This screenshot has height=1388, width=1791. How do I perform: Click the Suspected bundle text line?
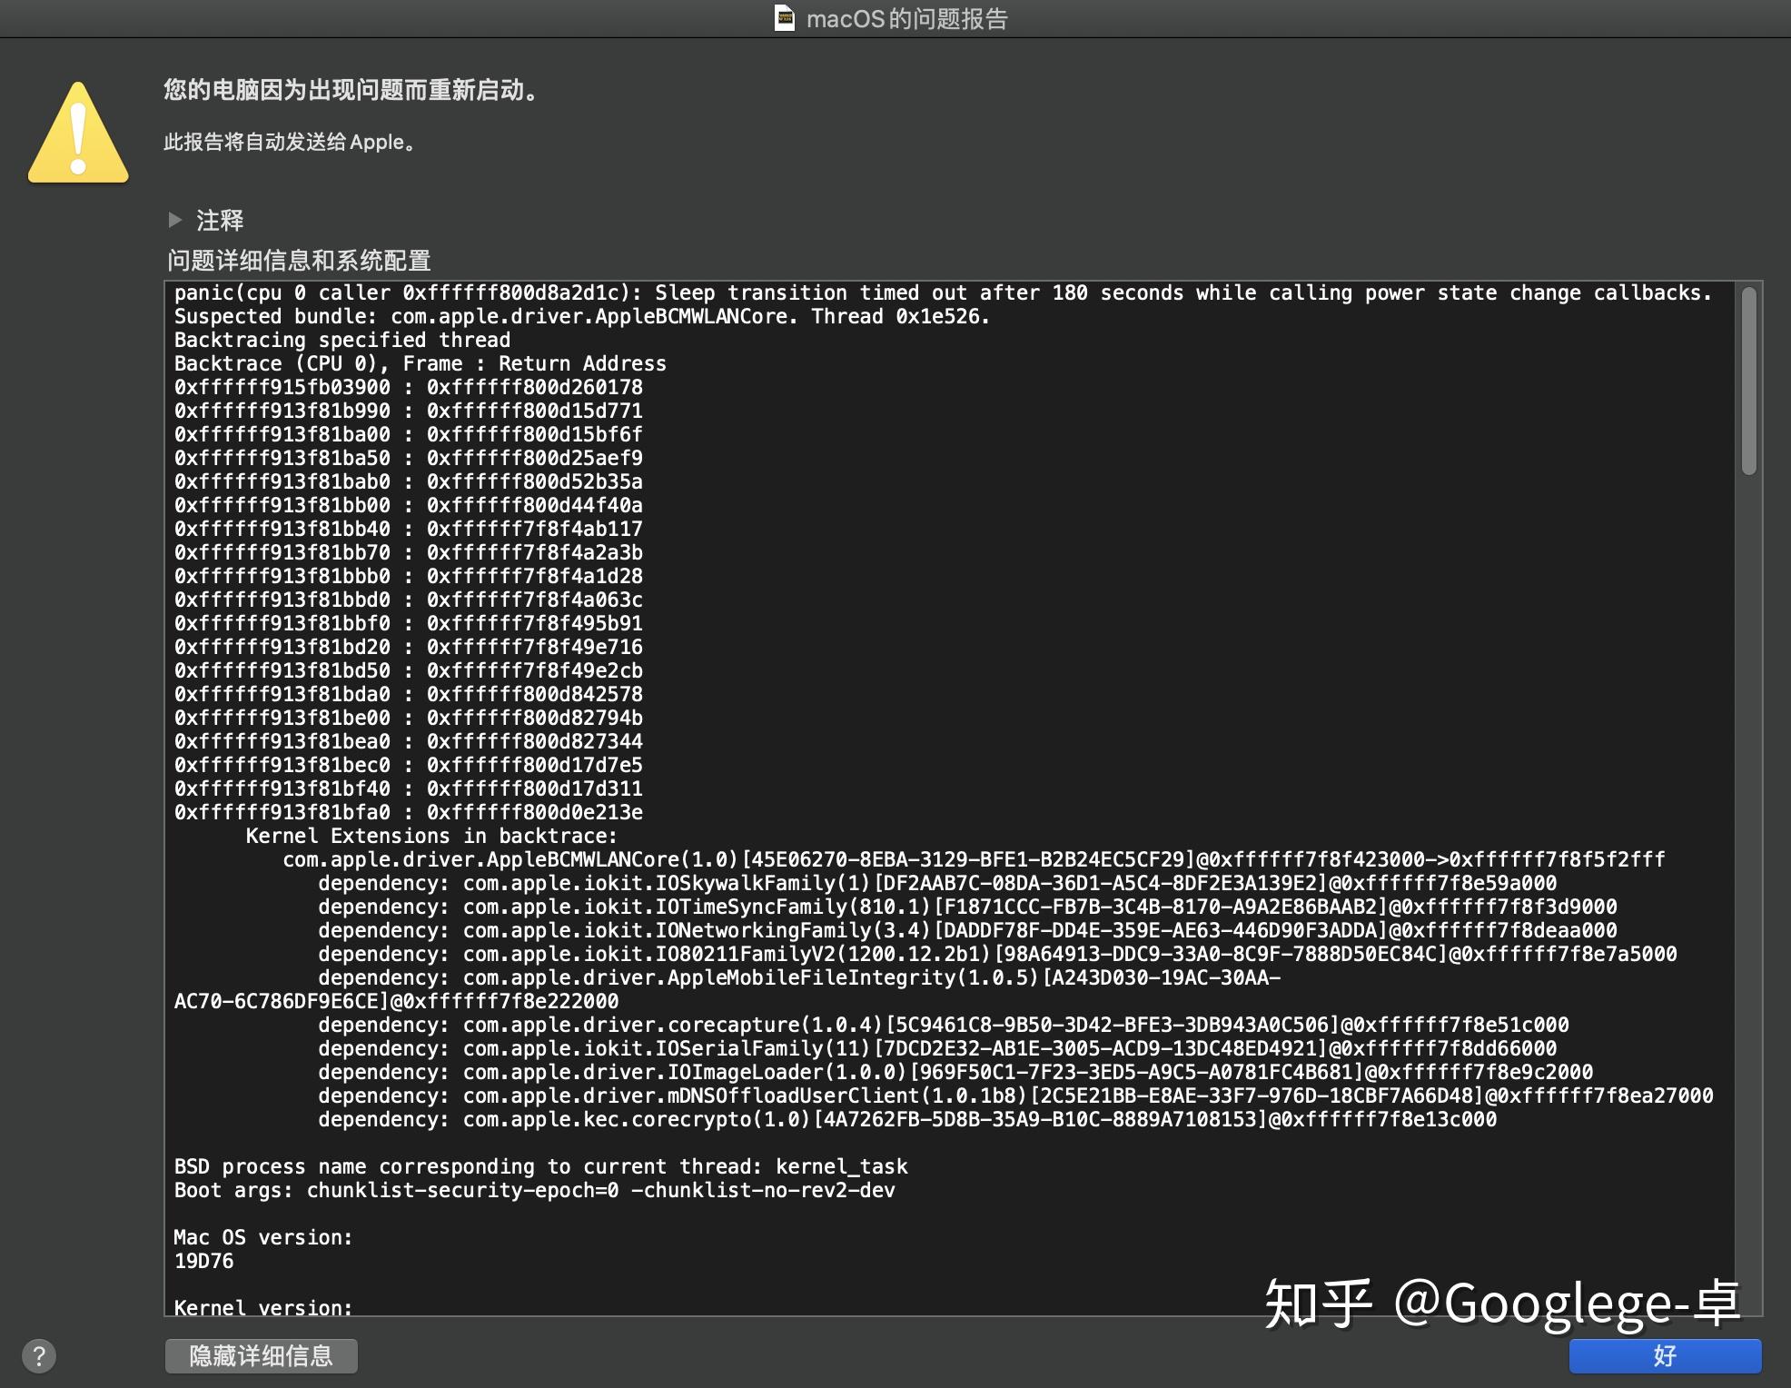click(581, 315)
